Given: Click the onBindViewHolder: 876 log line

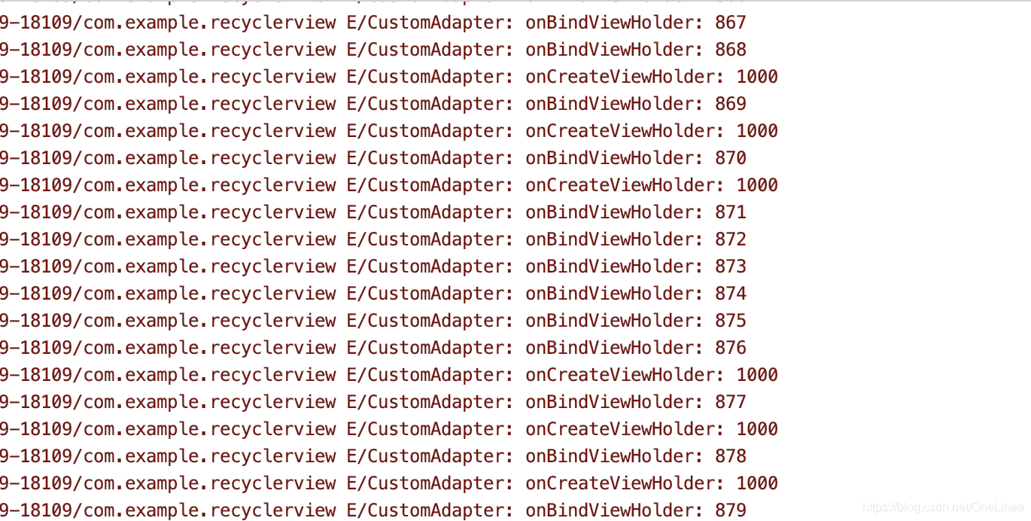Looking at the screenshot, I should (x=373, y=348).
